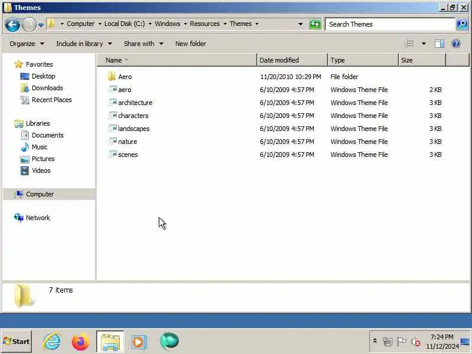
Task: Expand the dropdown arrow after Themes breadcrumb
Action: (x=257, y=24)
